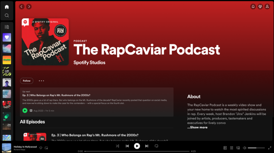274x153 pixels.
Task: Open the user profile menu
Action: coord(267,7)
